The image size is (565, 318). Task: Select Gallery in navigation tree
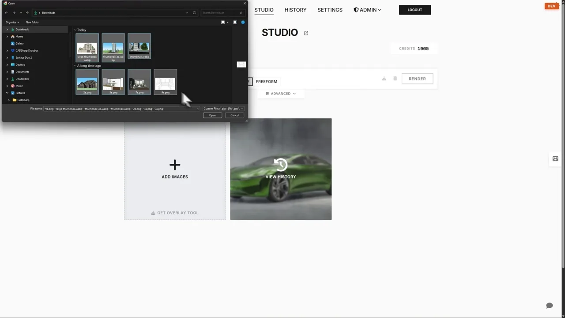(x=19, y=43)
